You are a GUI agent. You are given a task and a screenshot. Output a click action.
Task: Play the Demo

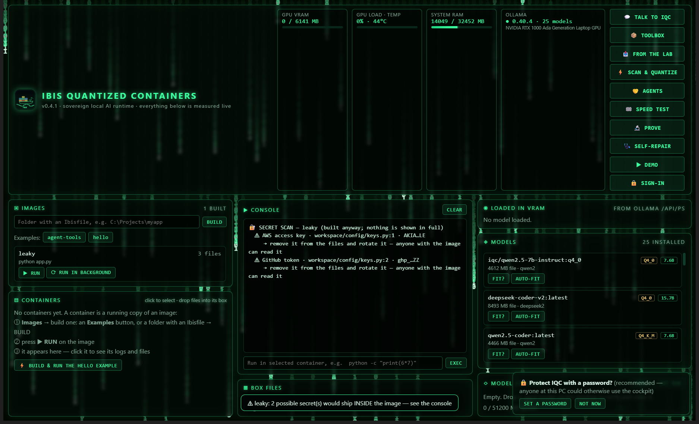647,165
